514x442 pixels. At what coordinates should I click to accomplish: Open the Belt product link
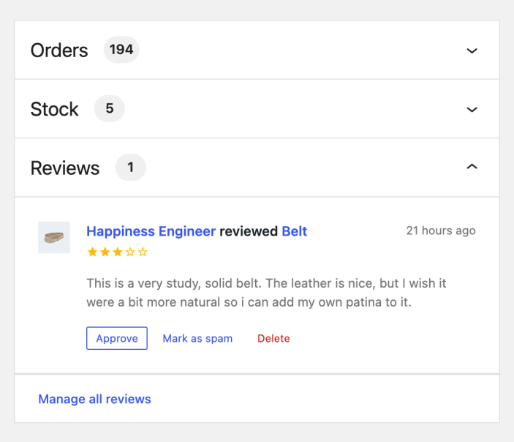click(294, 231)
